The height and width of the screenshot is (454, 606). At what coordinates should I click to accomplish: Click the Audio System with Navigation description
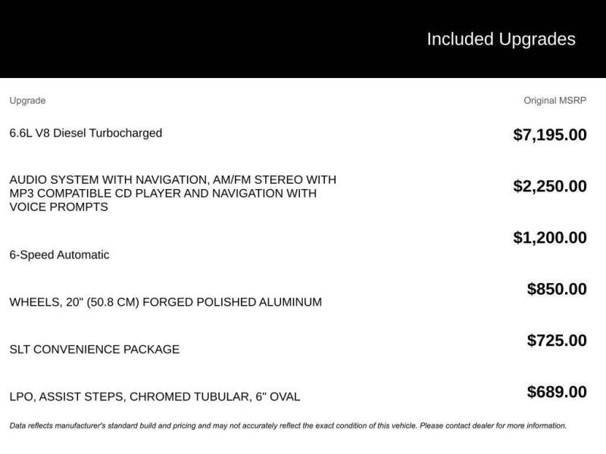173,194
